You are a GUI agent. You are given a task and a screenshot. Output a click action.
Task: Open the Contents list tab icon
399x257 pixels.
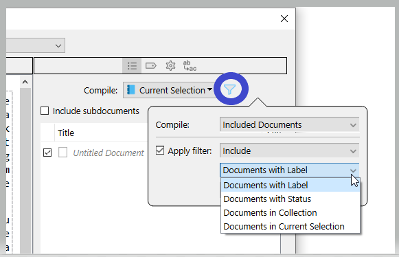coord(132,66)
